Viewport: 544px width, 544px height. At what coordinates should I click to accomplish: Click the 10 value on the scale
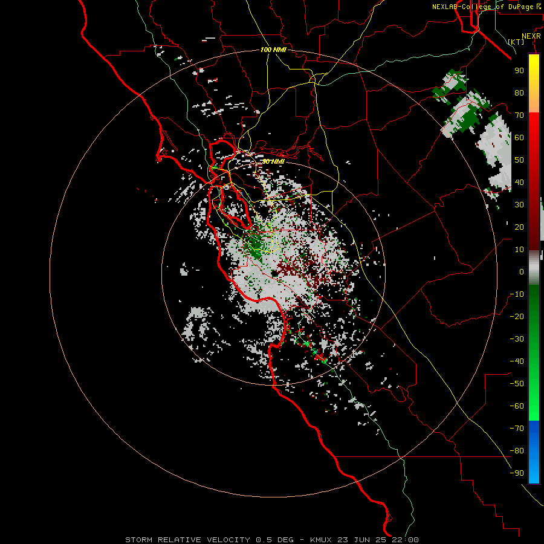[519, 250]
